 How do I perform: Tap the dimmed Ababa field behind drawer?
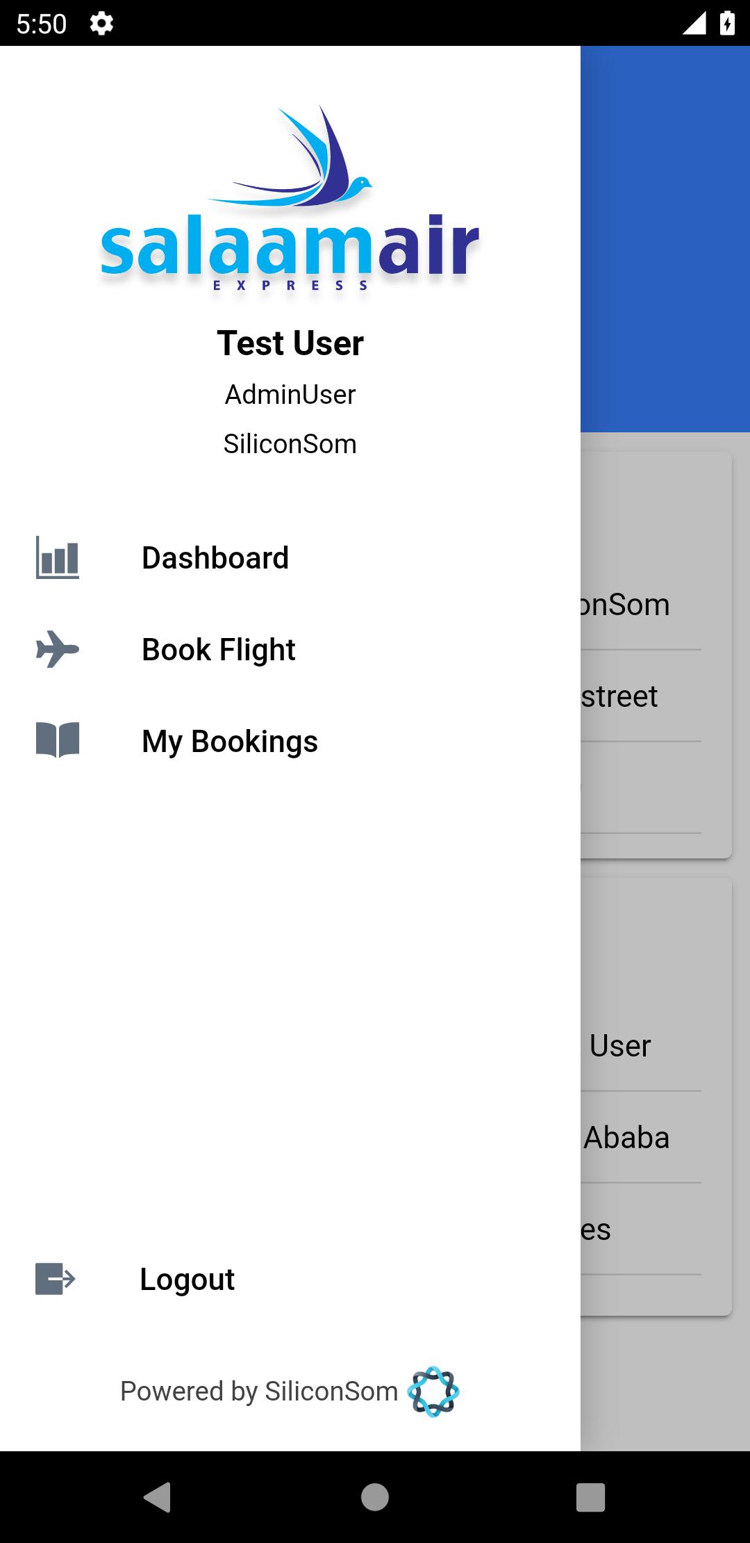[x=626, y=1138]
